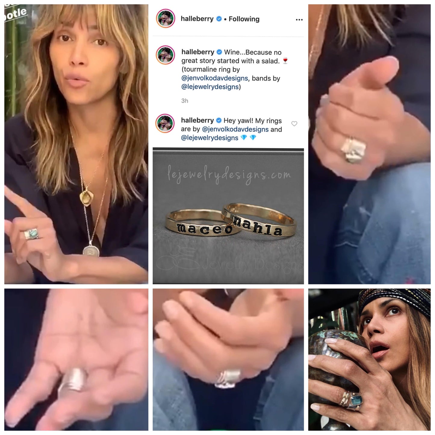Click the avatar beside 'Hey yawl!' comment
The width and height of the screenshot is (435, 435).
click(165, 123)
